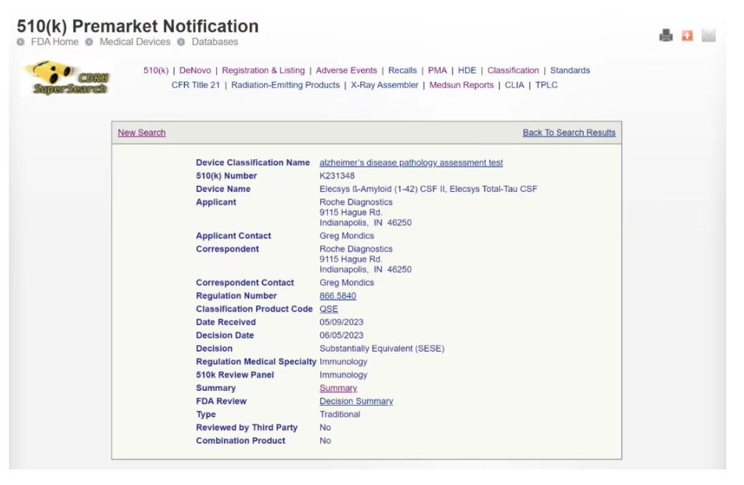The width and height of the screenshot is (744, 485).
Task: Open Medical Devices breadcrumb link
Action: 135,42
